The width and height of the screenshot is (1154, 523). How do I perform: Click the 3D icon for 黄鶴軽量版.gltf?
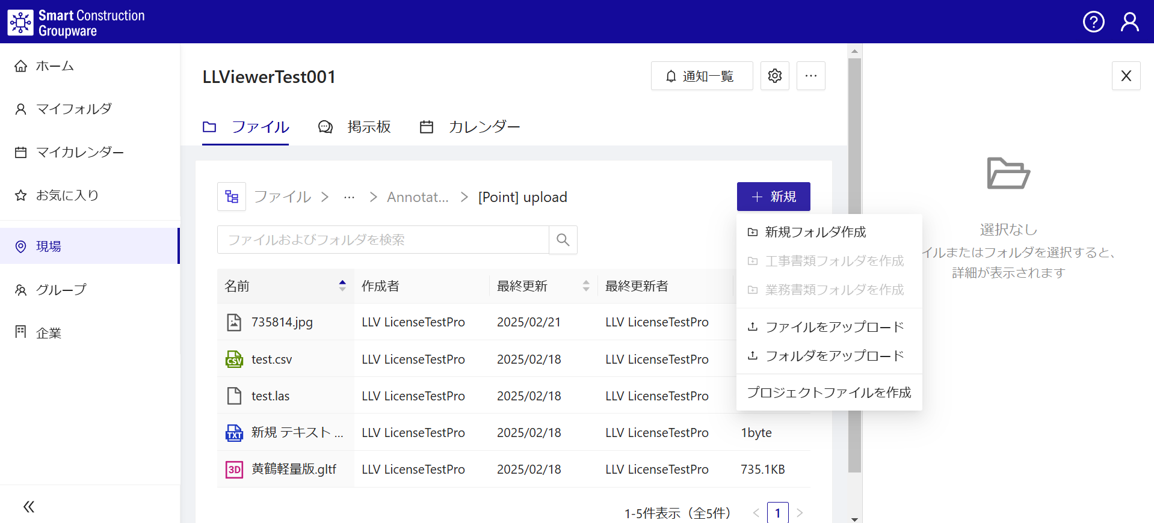pyautogui.click(x=234, y=469)
